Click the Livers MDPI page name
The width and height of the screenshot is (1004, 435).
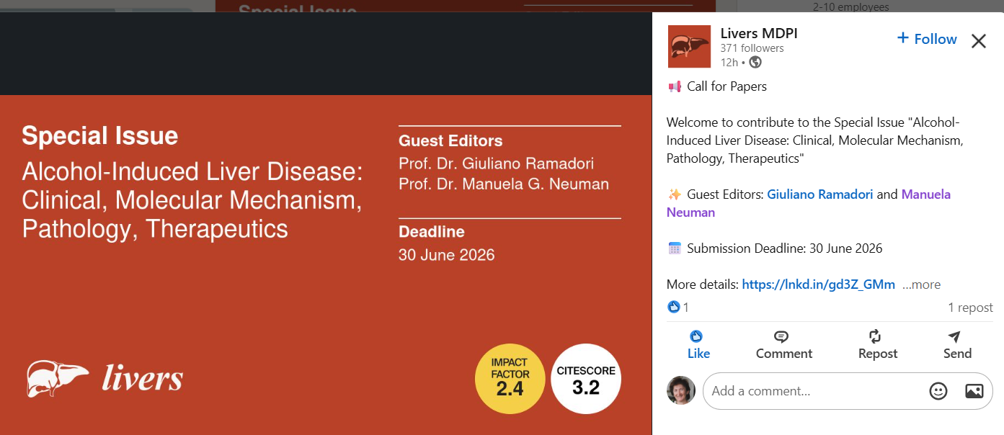click(x=758, y=33)
